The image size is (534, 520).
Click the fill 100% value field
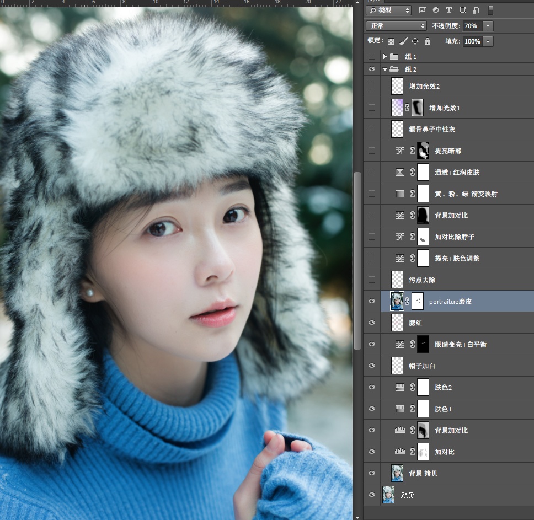coord(473,41)
